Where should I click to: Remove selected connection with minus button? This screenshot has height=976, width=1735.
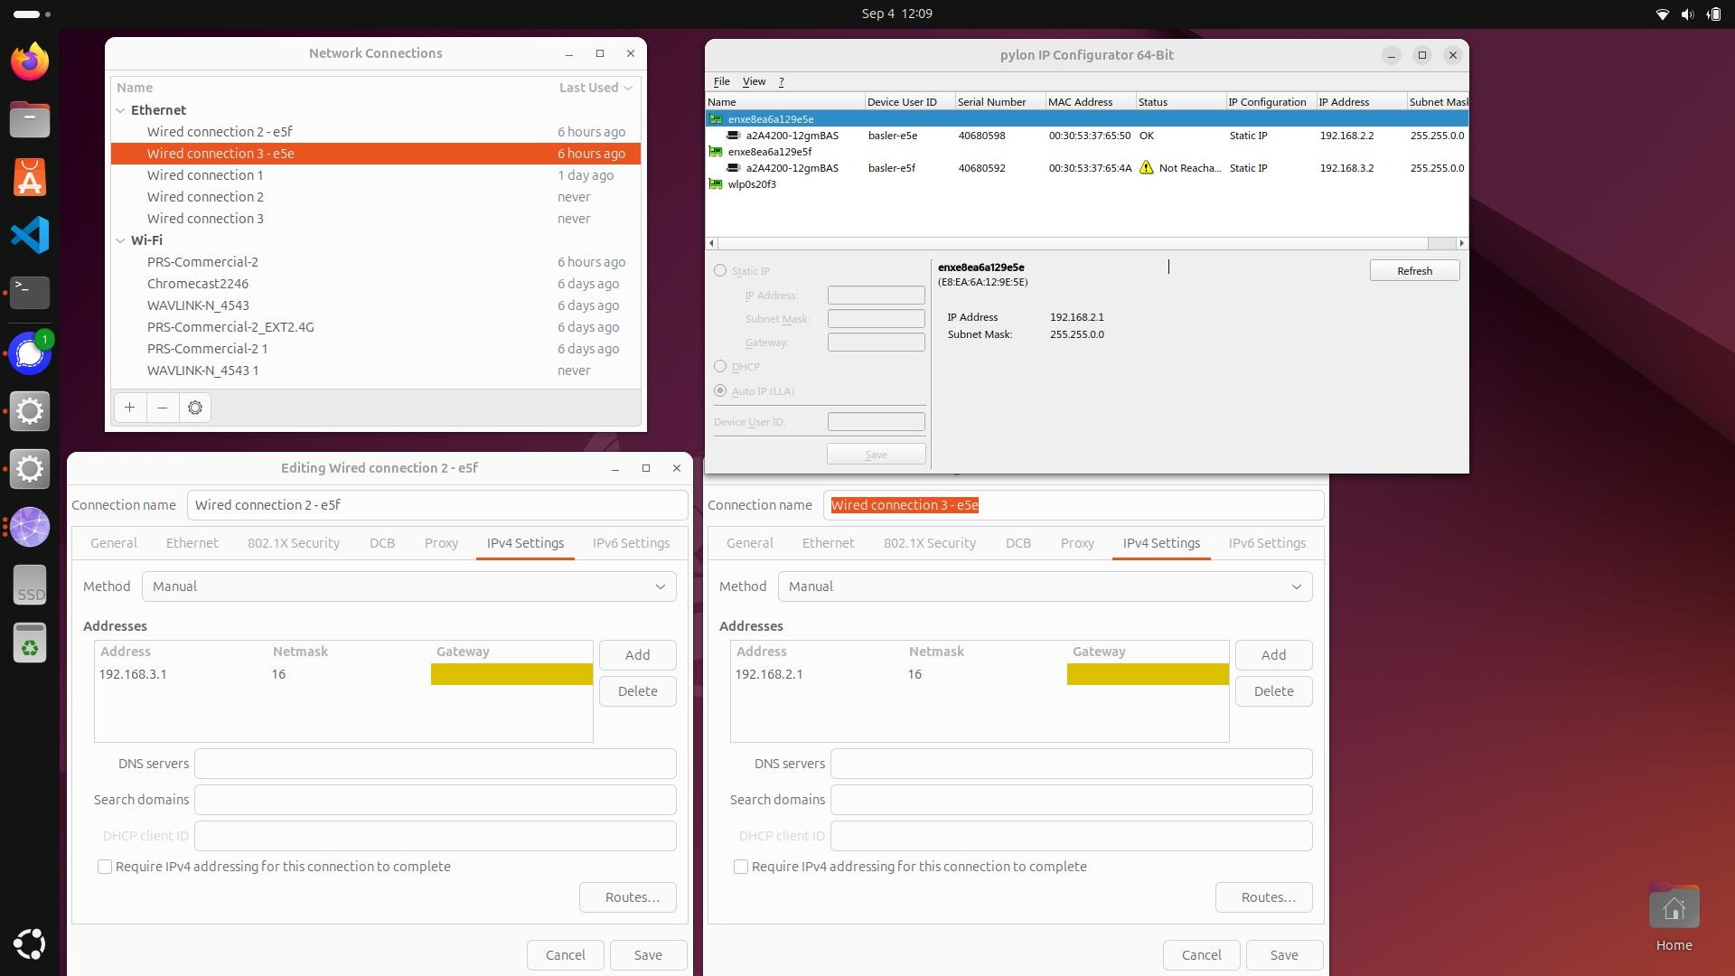[163, 408]
